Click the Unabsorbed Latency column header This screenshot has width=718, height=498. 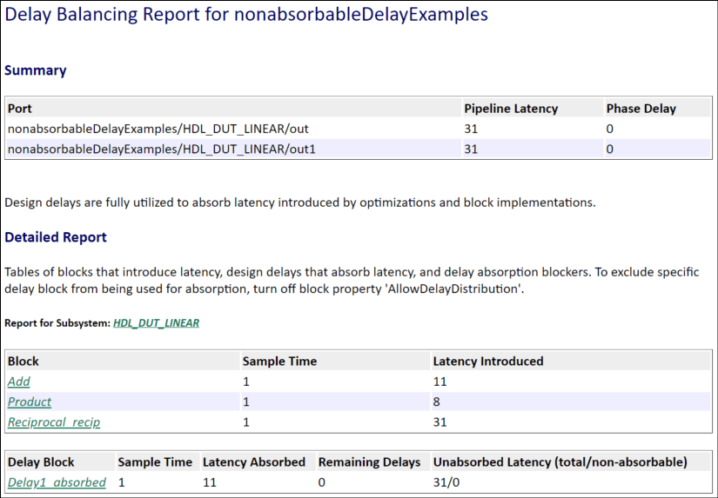(x=560, y=462)
